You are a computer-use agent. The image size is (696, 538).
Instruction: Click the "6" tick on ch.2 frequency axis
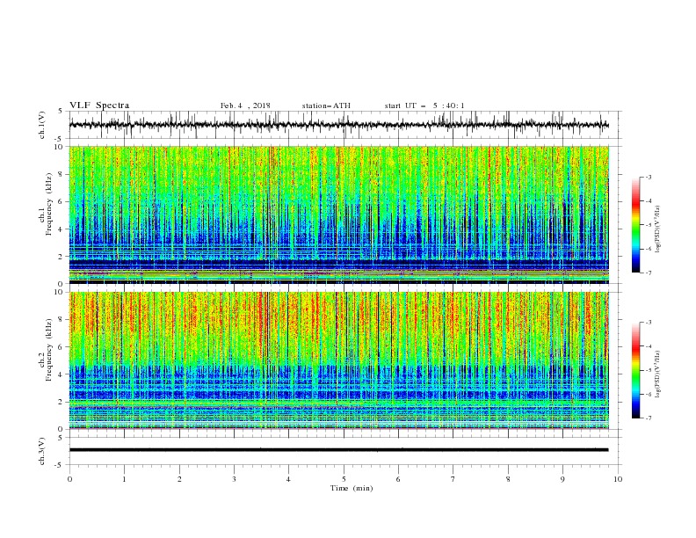62,347
